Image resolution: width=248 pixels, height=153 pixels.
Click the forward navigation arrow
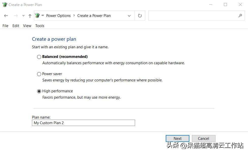[x=16, y=16]
